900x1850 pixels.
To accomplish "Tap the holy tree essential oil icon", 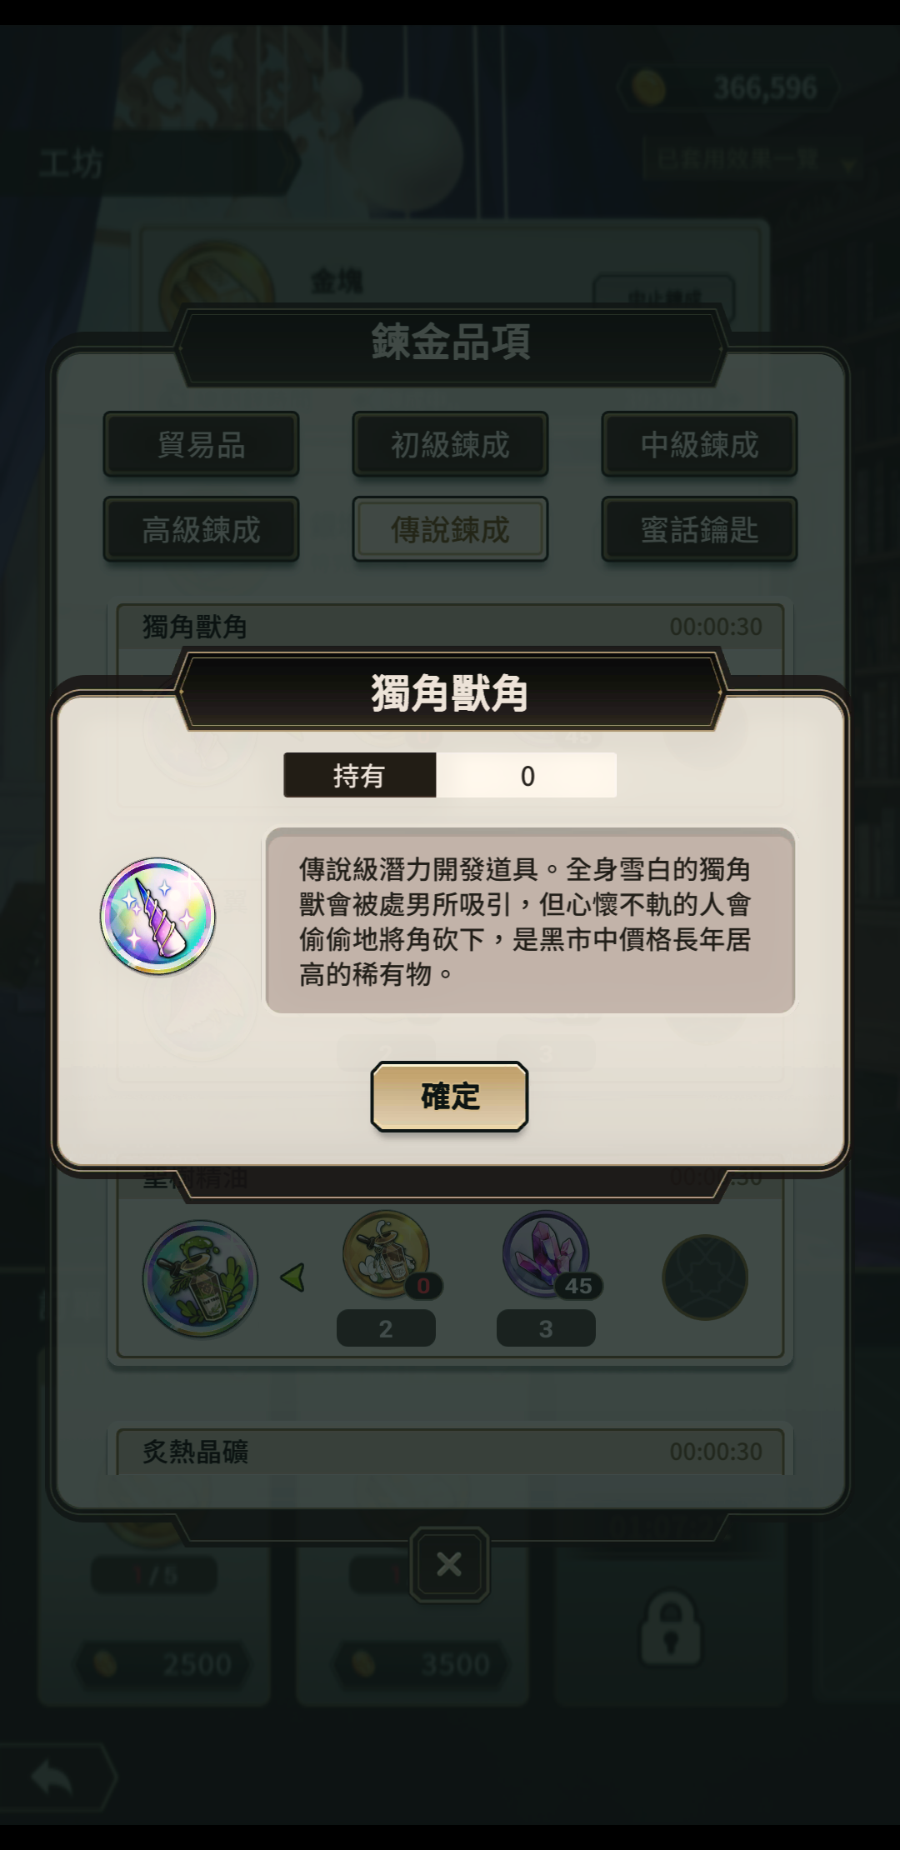I will [200, 1278].
